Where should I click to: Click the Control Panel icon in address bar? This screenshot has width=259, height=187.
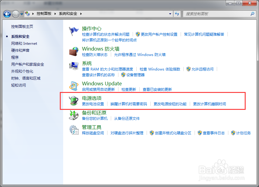coord(27,14)
